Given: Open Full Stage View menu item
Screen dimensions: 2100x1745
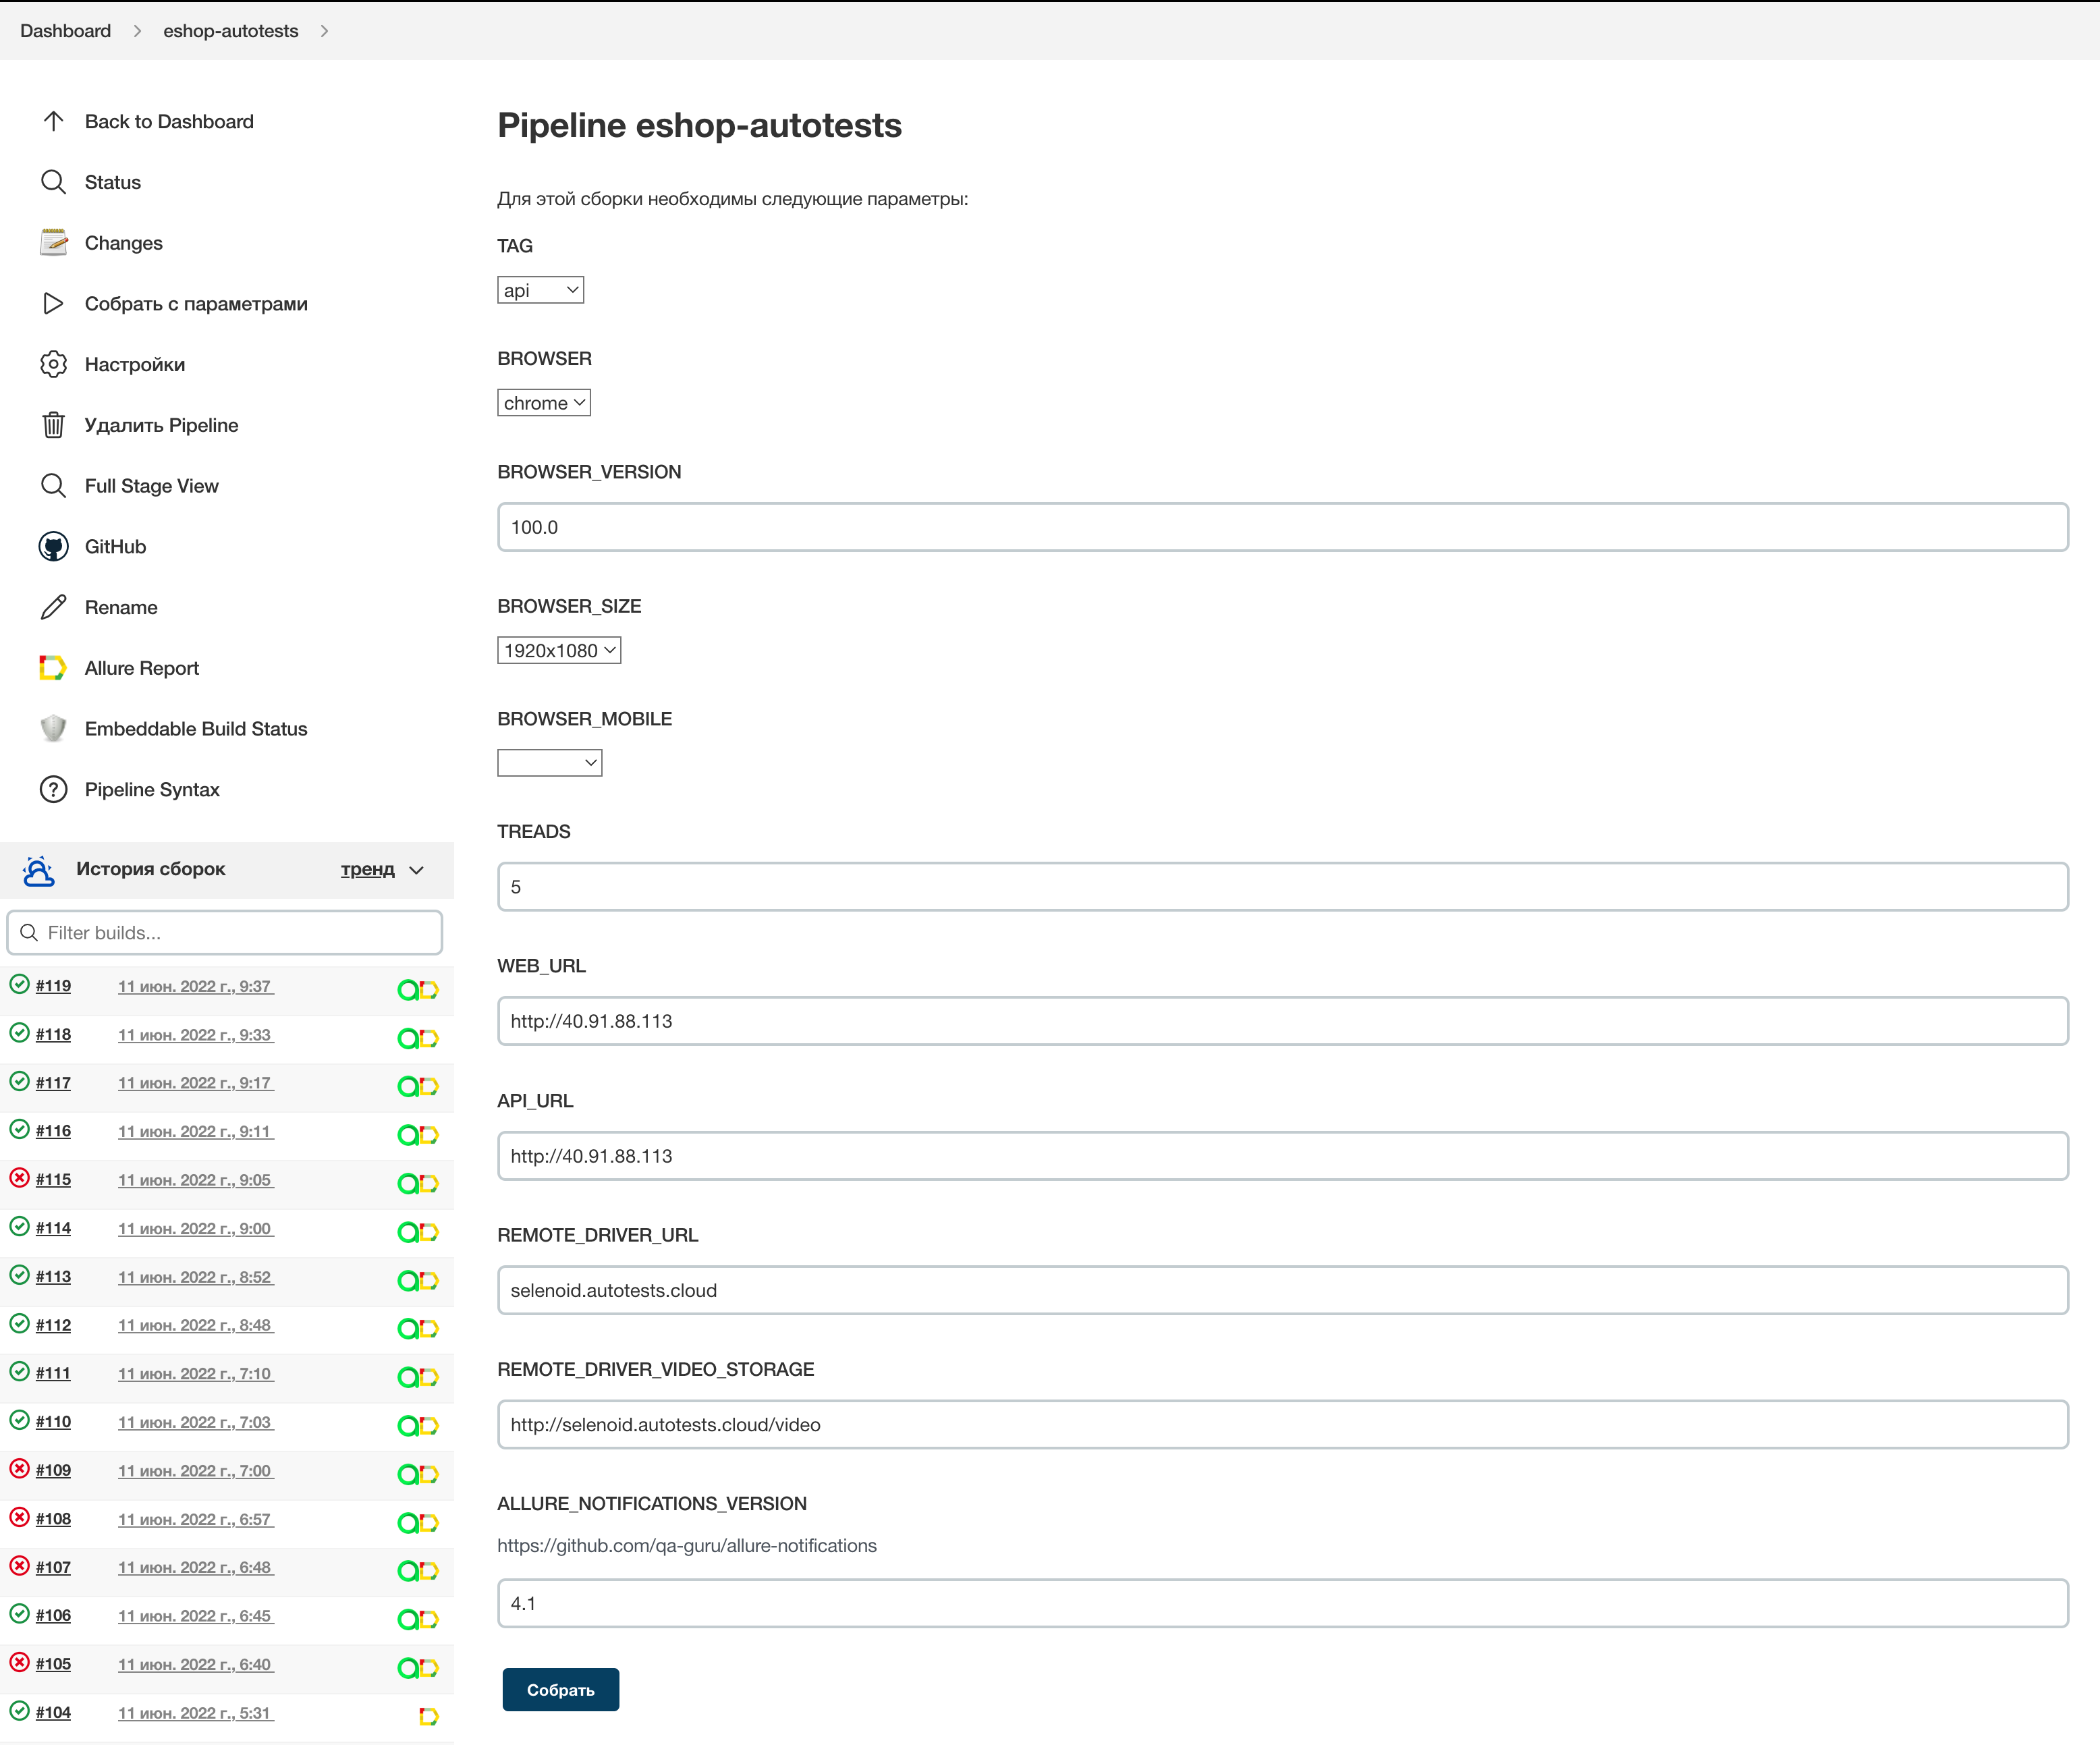Looking at the screenshot, I should pos(151,486).
